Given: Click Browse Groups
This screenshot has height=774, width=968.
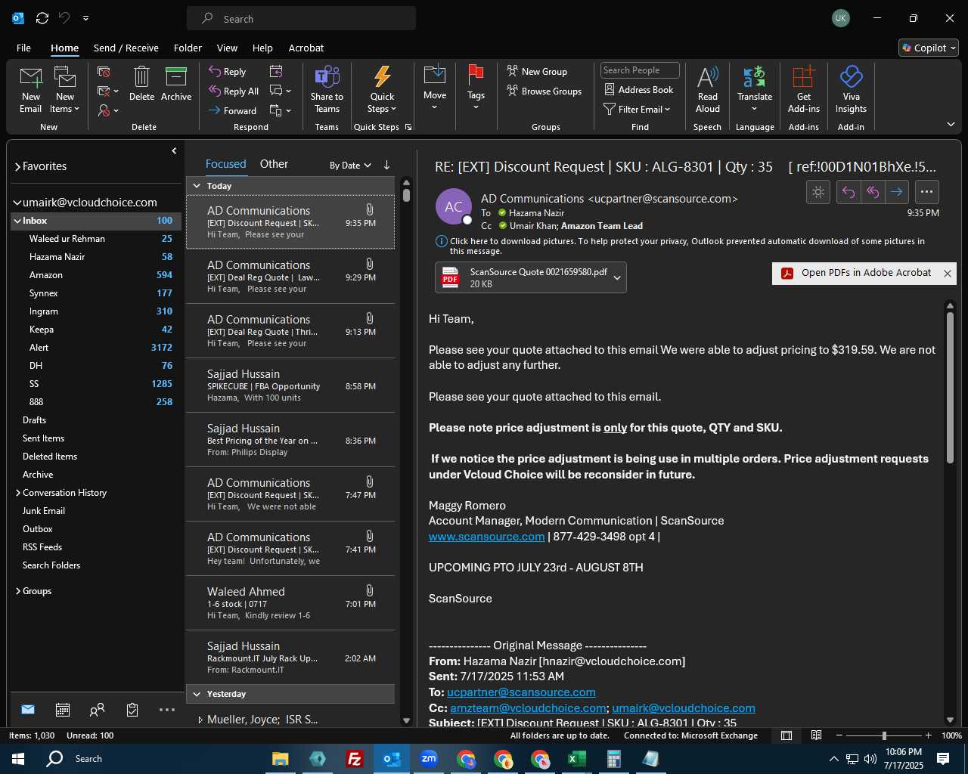Looking at the screenshot, I should click(x=544, y=91).
